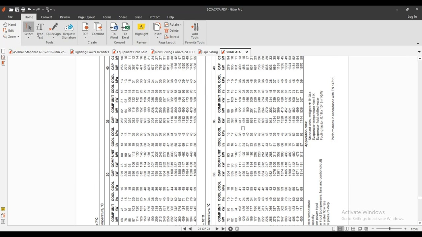Screen dimensions: 422x237
Task: Extract pages with the Extract button
Action: tap(172, 37)
